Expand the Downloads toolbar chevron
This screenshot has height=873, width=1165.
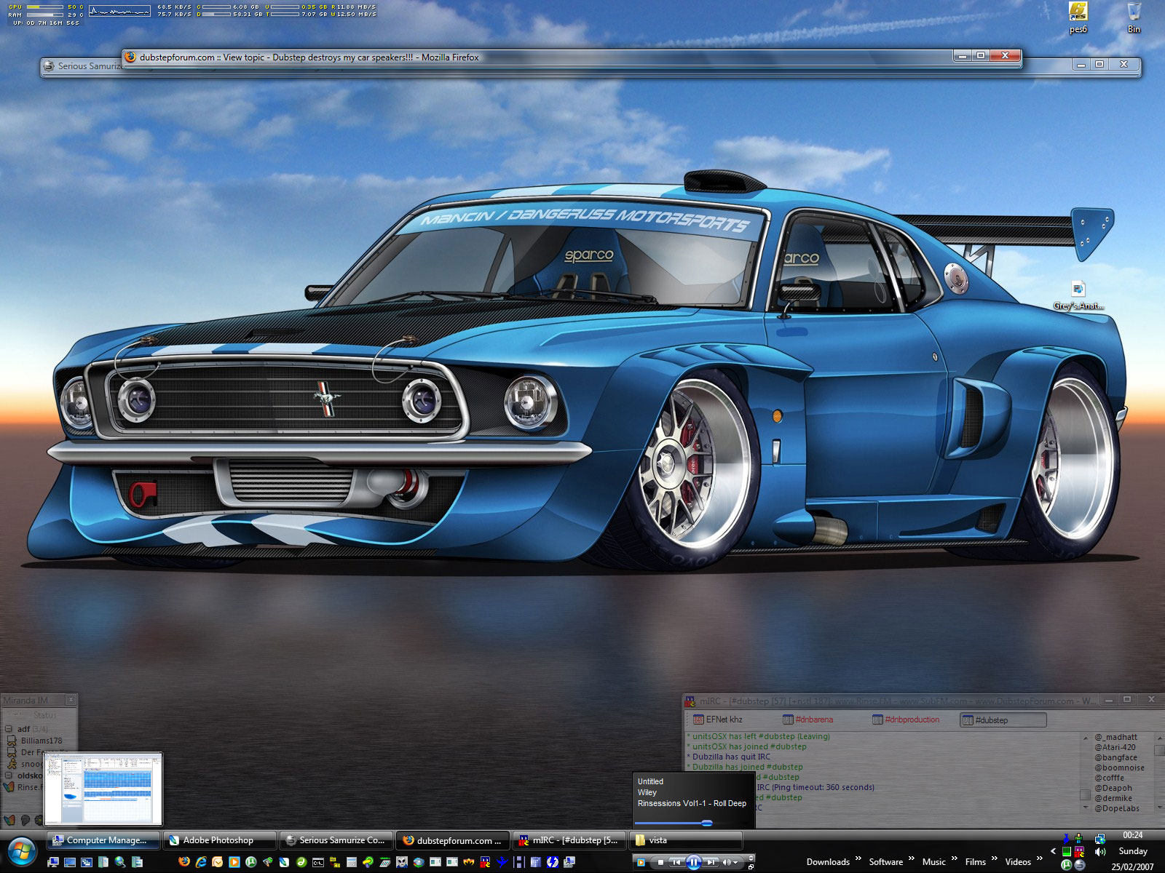(x=858, y=859)
